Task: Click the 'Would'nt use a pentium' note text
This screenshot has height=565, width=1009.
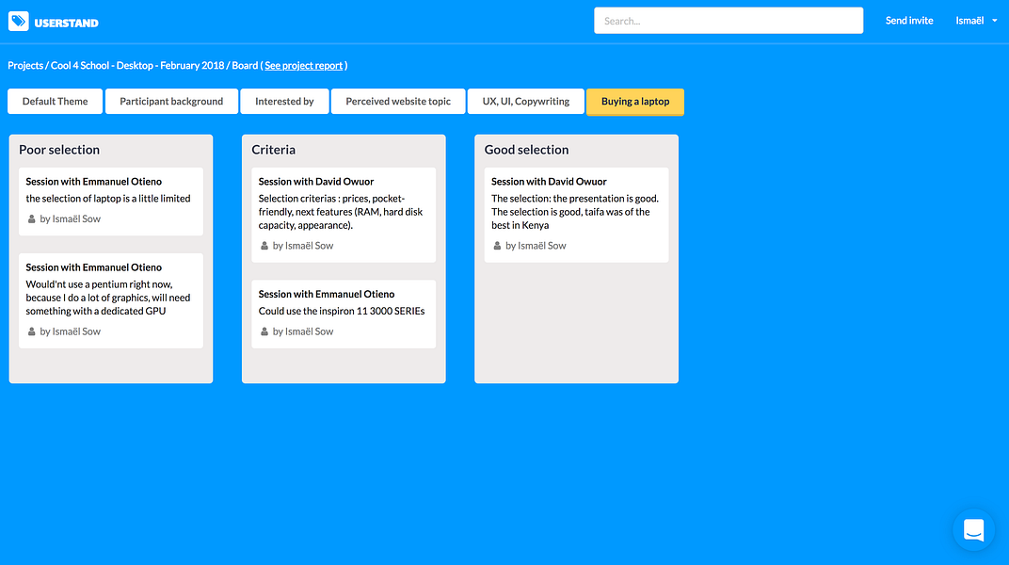Action: pyautogui.click(x=108, y=298)
